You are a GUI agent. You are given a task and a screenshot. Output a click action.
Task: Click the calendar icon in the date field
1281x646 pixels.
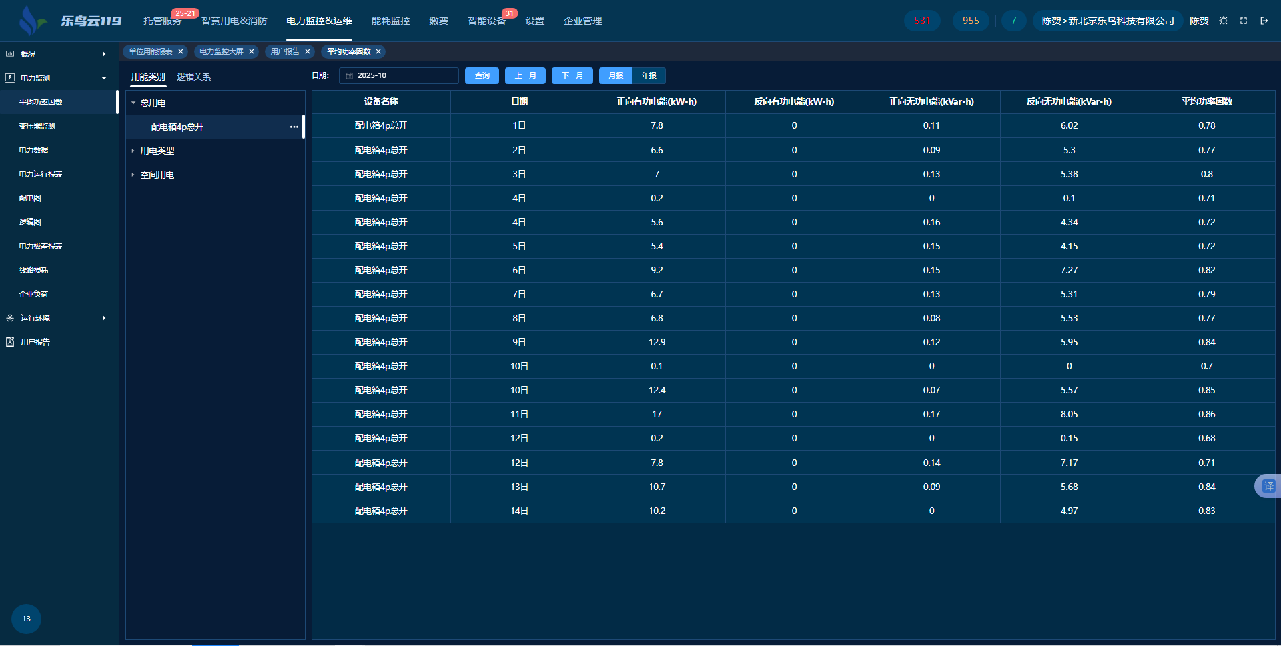pos(349,76)
